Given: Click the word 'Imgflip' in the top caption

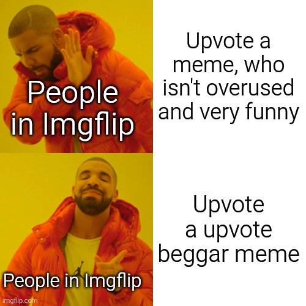Looking at the screenshot, I should pos(88,125).
